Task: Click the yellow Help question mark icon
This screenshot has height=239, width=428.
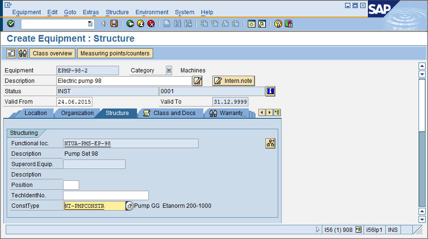Action: tap(278, 24)
